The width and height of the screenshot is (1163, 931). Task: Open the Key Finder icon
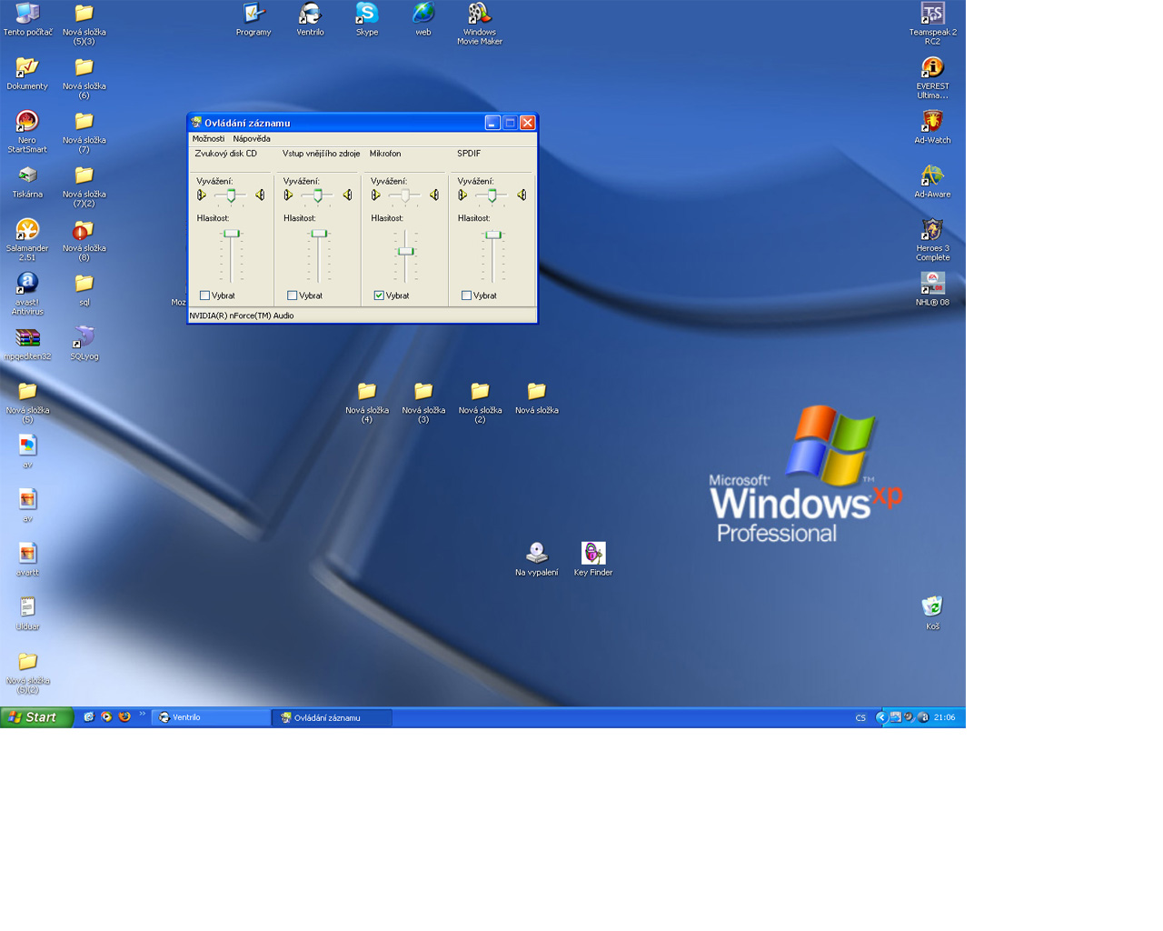point(592,554)
